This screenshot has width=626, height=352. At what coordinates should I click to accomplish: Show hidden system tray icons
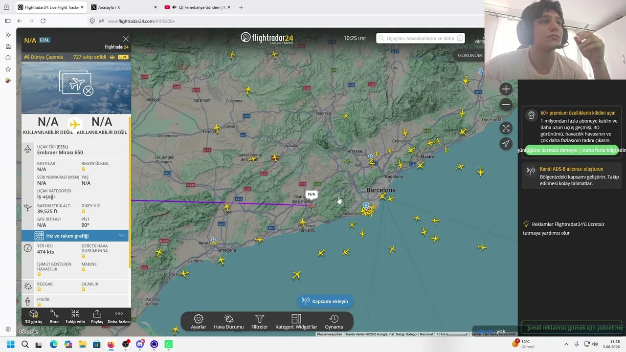point(566,344)
